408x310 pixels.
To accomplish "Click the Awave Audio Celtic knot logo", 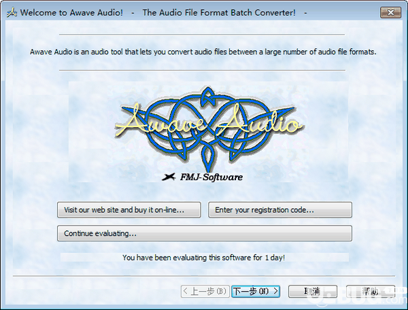I will 208,128.
